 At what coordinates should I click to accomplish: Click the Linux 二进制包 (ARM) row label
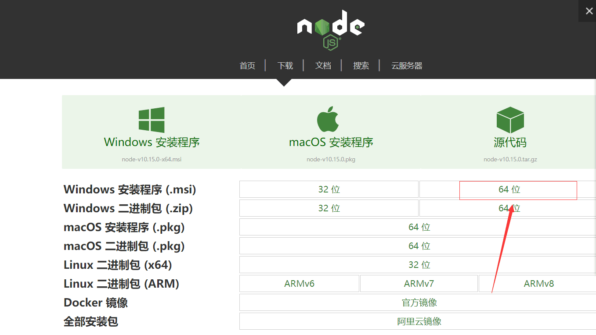121,284
